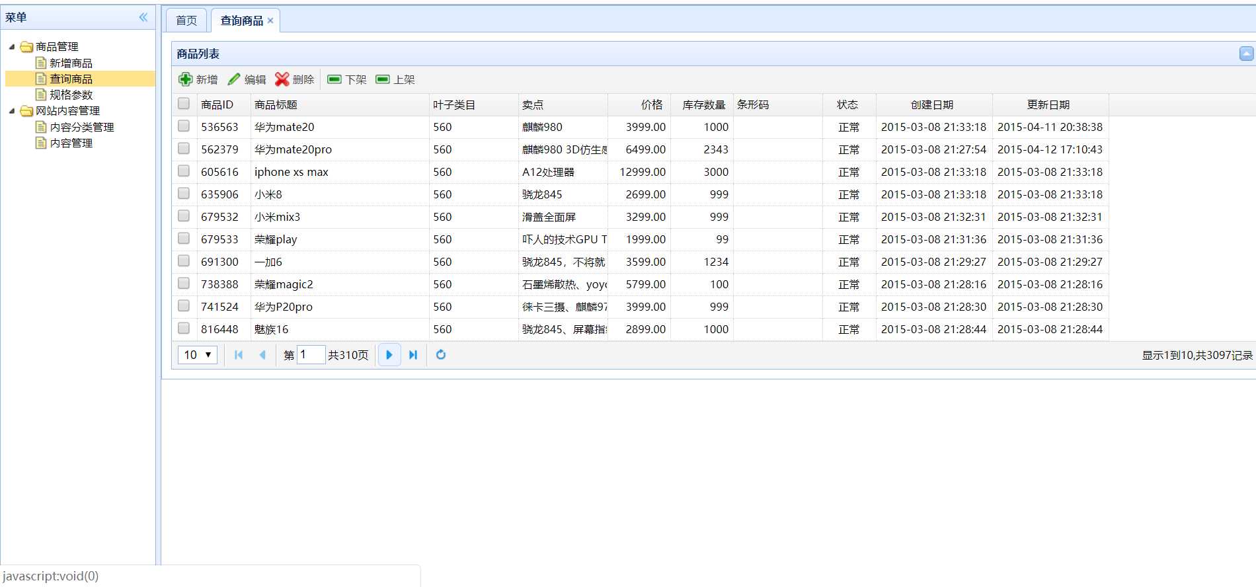This screenshot has height=587, width=1256.
Task: Go to the previous page of results
Action: [262, 355]
